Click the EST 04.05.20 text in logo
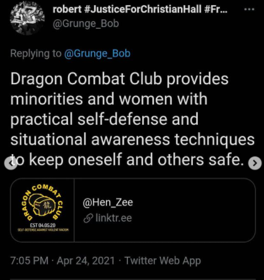The height and width of the screenshot is (280, 264). (43, 225)
